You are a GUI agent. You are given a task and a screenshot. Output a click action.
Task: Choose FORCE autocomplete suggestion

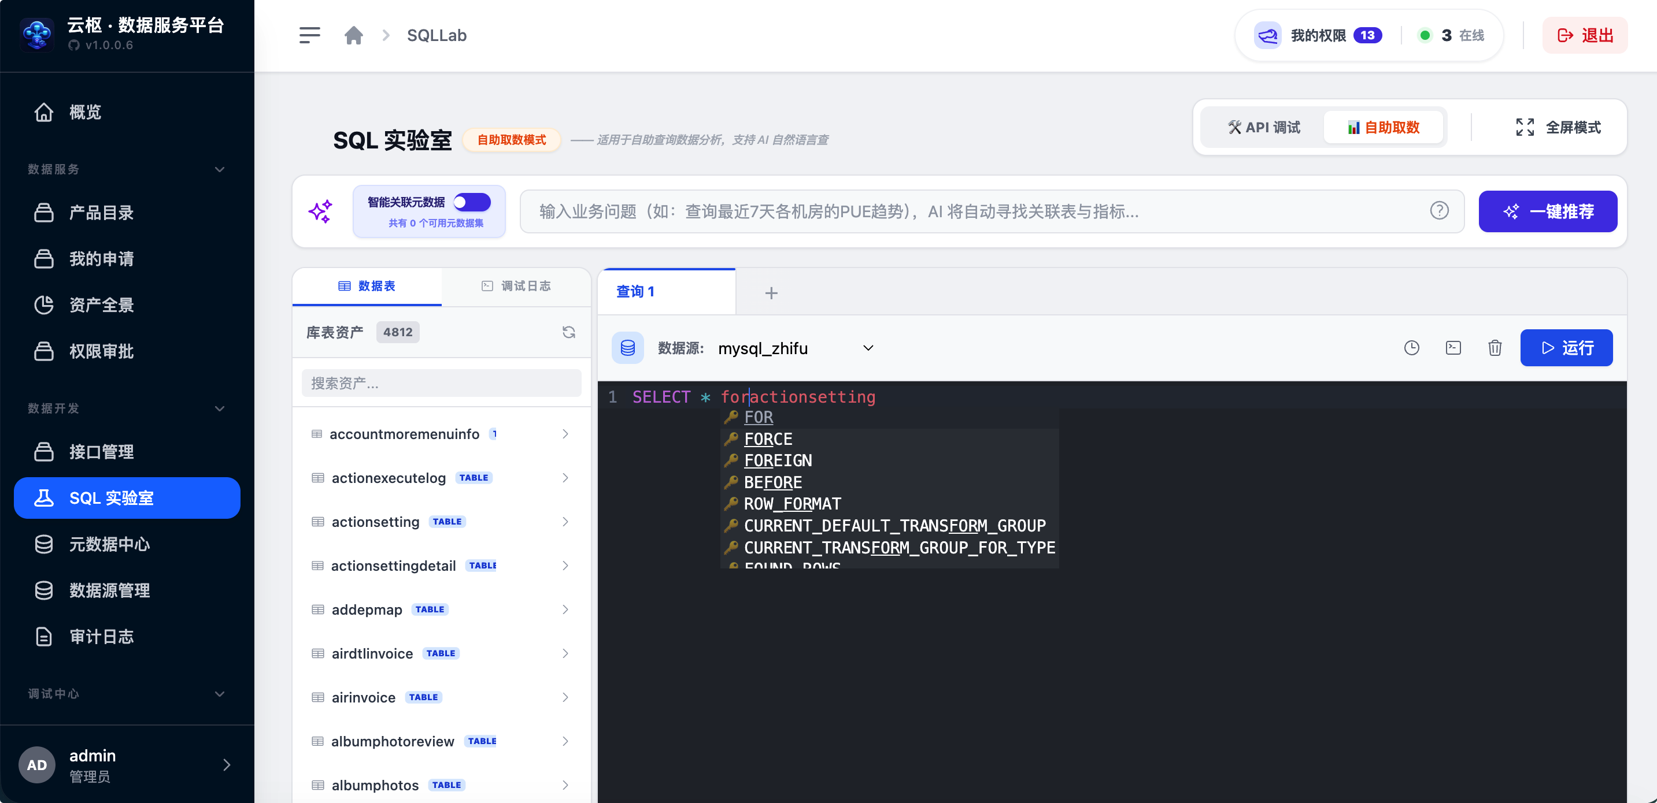tap(890, 439)
